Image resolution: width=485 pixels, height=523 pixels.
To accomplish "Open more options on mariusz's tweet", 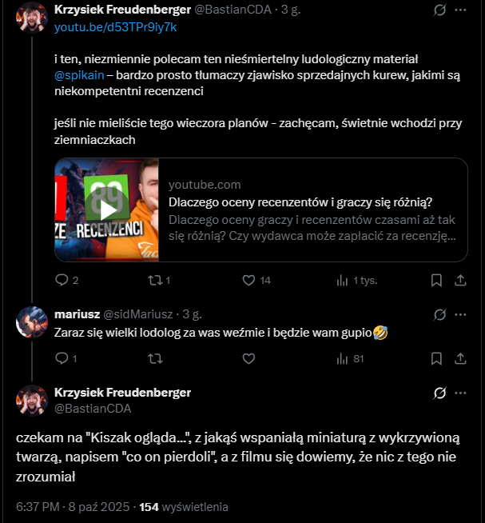I will [x=460, y=314].
